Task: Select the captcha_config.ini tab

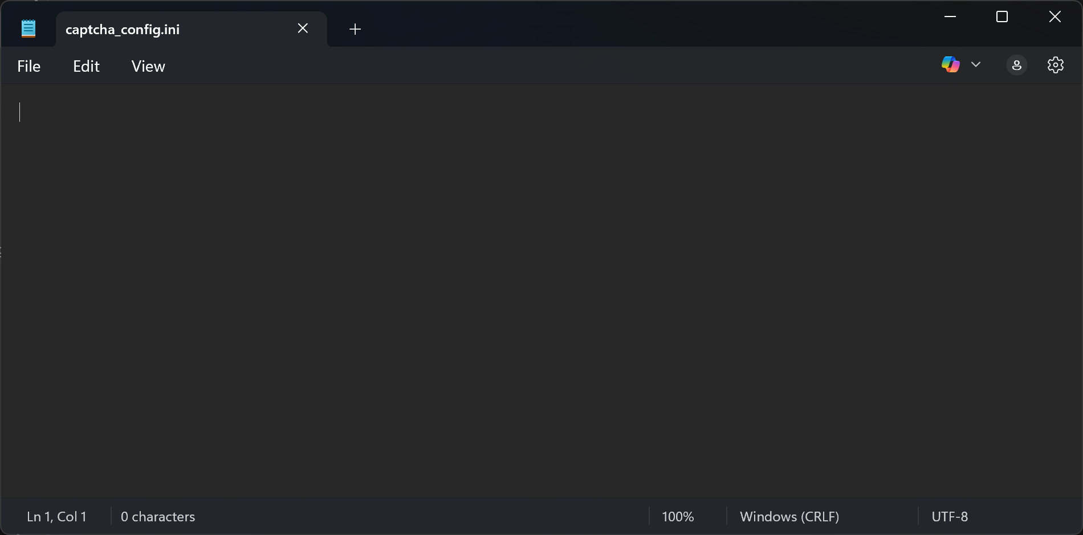Action: pos(192,29)
